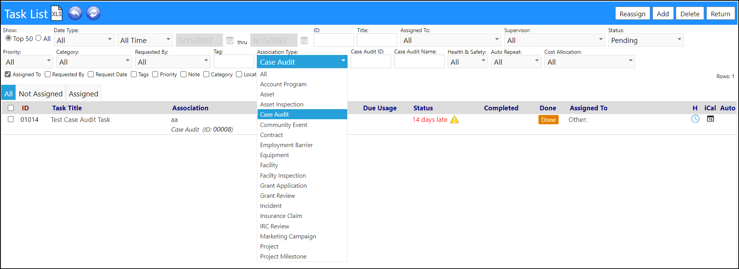Viewport: 739px width, 269px height.
Task: Open the Priority filter dropdown
Action: click(x=28, y=62)
